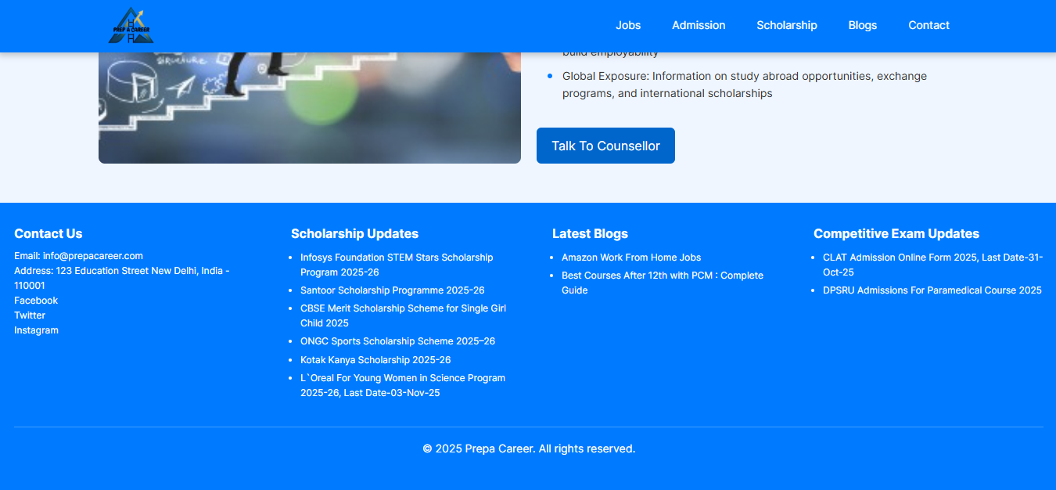View DPSRU Admissions For Paramedical Course
Viewport: 1056px width, 490px height.
click(x=932, y=290)
